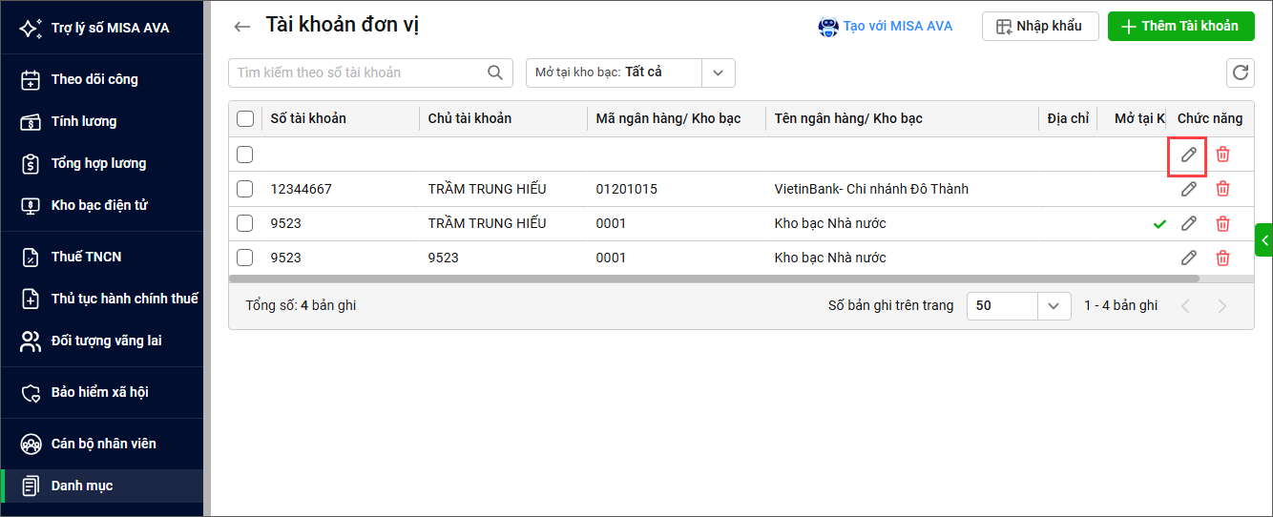This screenshot has height=517, width=1273.
Task: Click the Thêm Tài khoản button
Action: (x=1179, y=26)
